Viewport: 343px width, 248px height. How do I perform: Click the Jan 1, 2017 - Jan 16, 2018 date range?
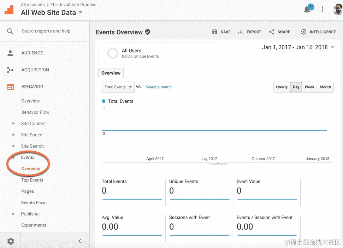coord(295,47)
